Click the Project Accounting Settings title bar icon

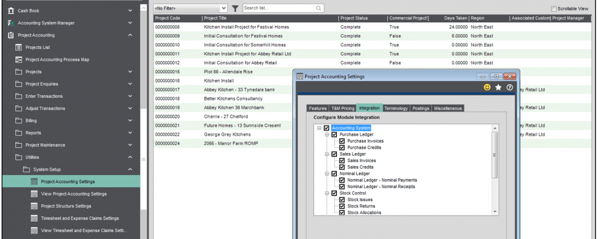point(300,76)
